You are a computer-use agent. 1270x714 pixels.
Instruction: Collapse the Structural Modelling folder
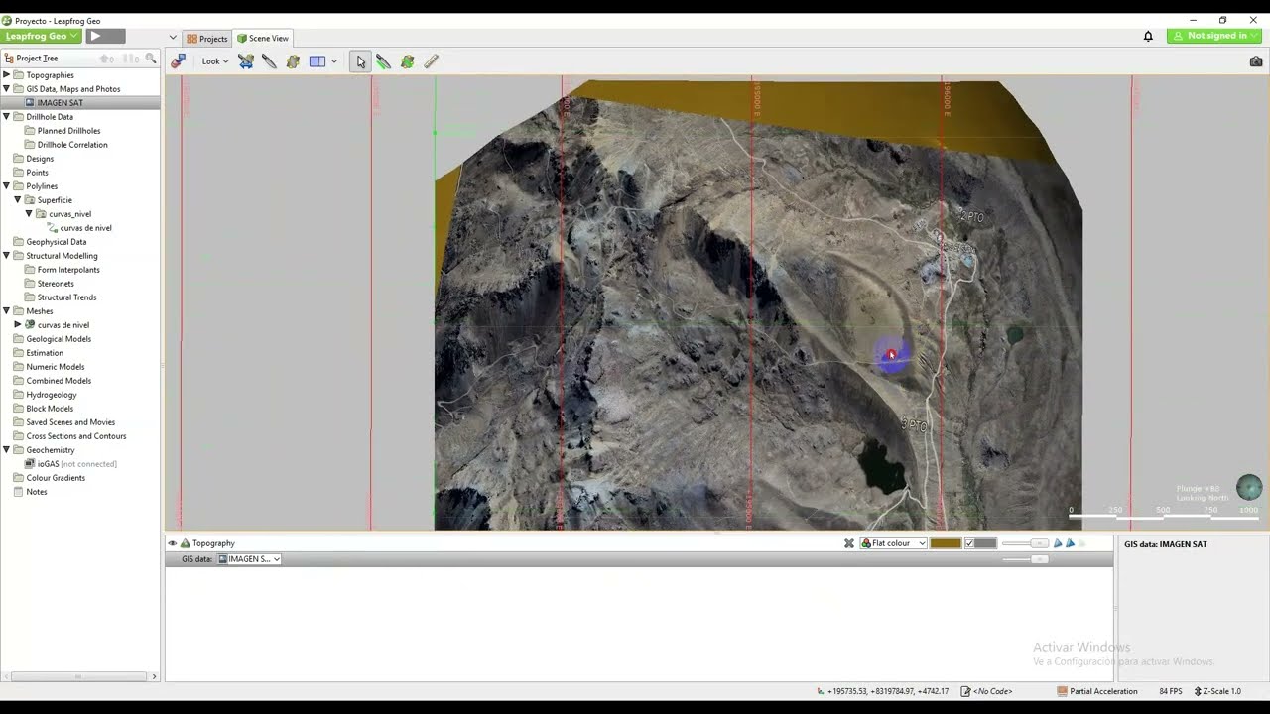[x=6, y=256]
